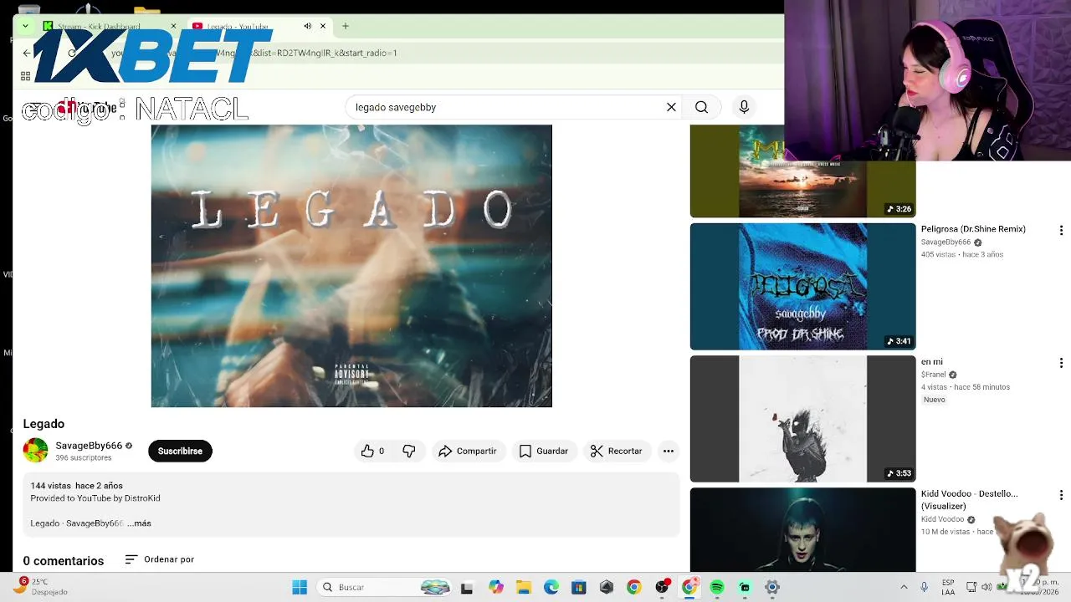Screen dimensions: 1071x602
Task: Open Kick app from the taskbar
Action: pos(745,587)
